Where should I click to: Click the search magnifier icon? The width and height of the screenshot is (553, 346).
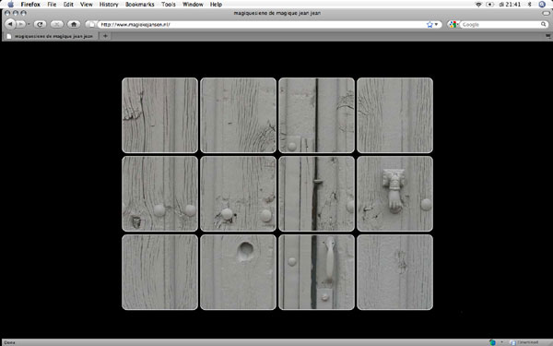click(544, 24)
